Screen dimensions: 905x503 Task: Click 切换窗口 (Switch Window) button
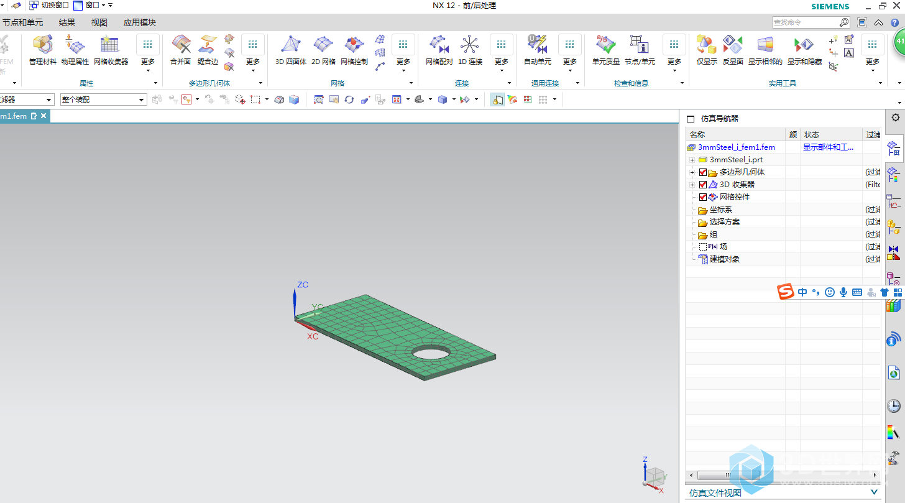coord(49,6)
